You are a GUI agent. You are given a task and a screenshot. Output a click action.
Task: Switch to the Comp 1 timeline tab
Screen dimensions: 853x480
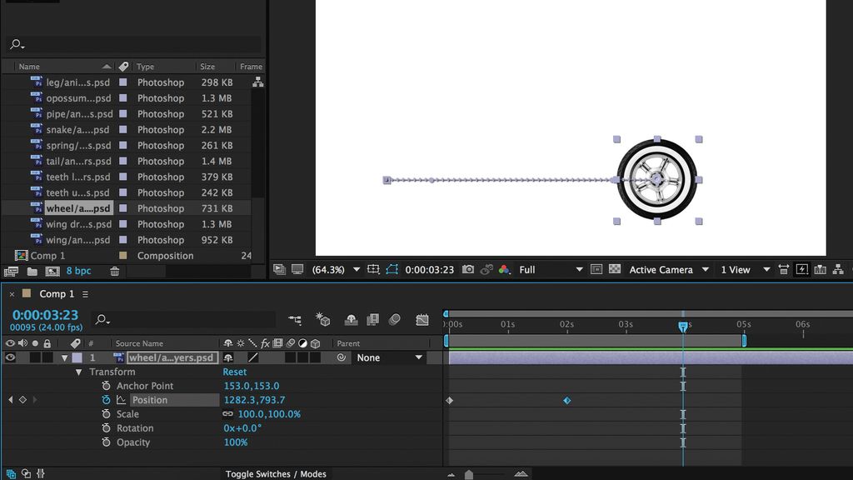click(50, 294)
